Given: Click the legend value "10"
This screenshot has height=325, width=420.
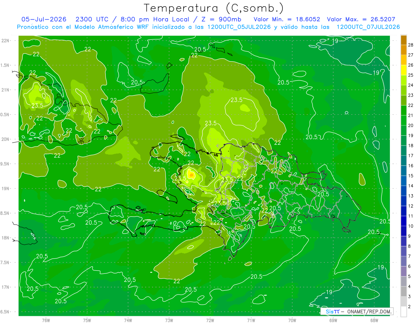Looking at the screenshot, I should point(411,226).
